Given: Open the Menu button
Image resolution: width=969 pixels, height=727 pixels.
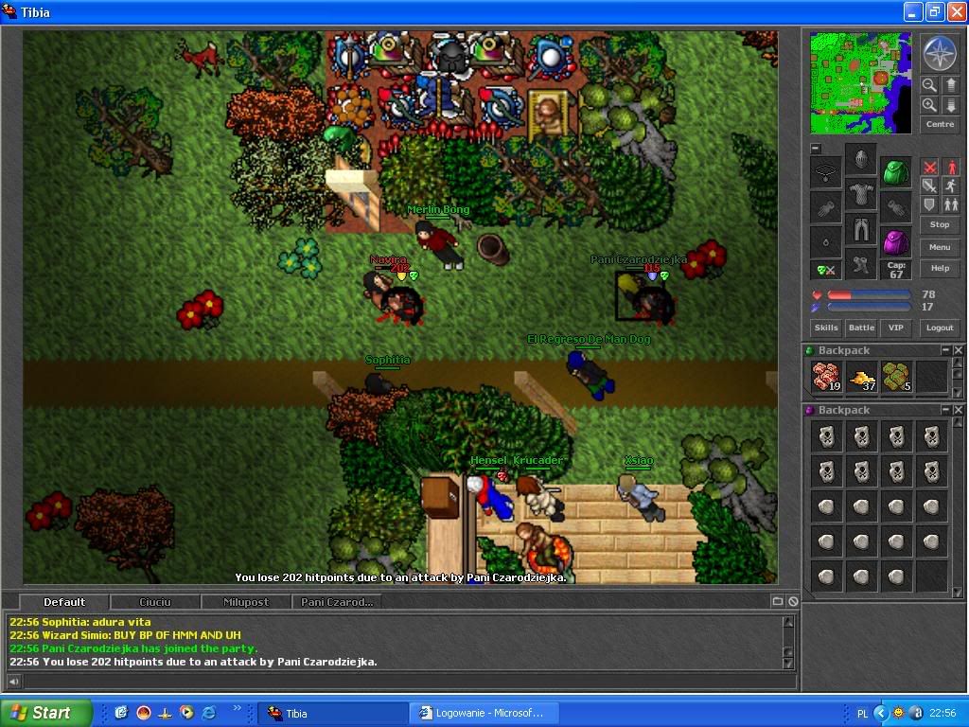Looking at the screenshot, I should (x=940, y=247).
